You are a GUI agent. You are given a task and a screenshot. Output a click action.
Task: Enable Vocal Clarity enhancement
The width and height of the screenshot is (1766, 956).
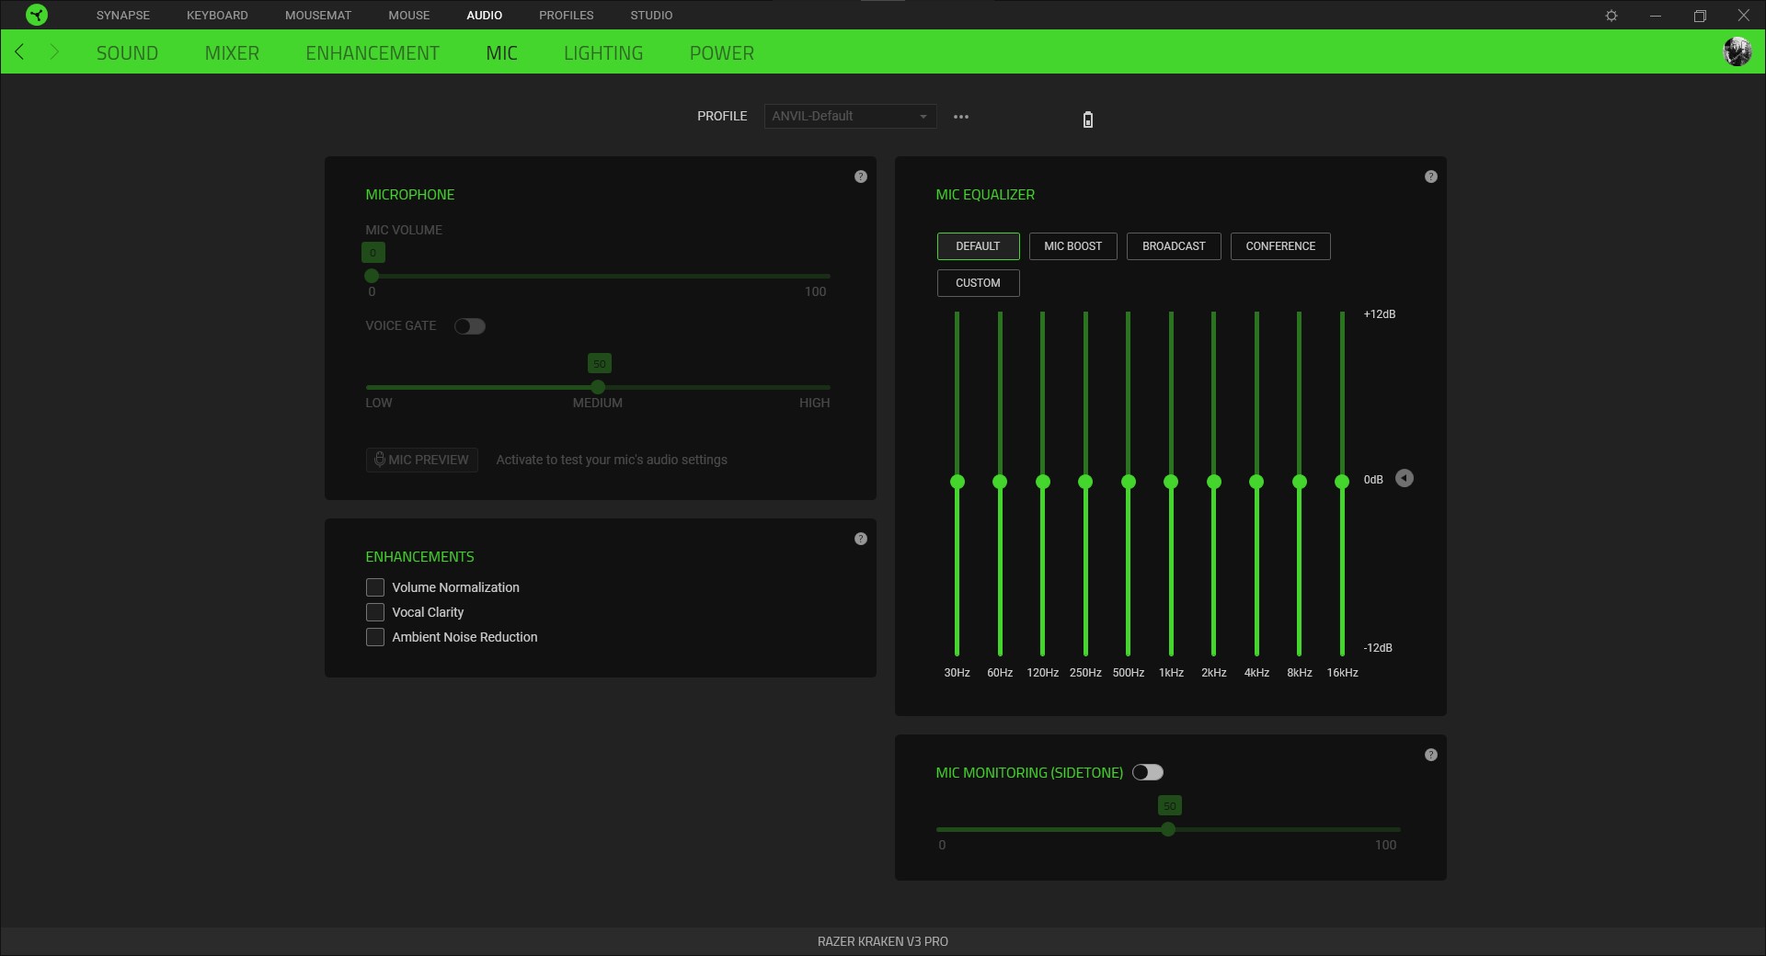(x=374, y=612)
